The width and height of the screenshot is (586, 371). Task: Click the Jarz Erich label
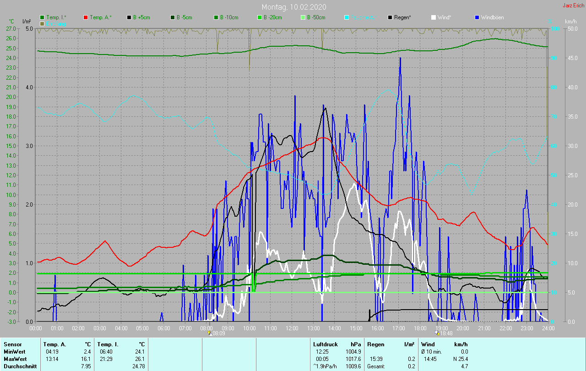[573, 5]
